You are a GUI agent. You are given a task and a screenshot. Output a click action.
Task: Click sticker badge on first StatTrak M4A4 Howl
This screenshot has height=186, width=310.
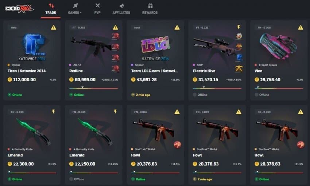coord(177,145)
